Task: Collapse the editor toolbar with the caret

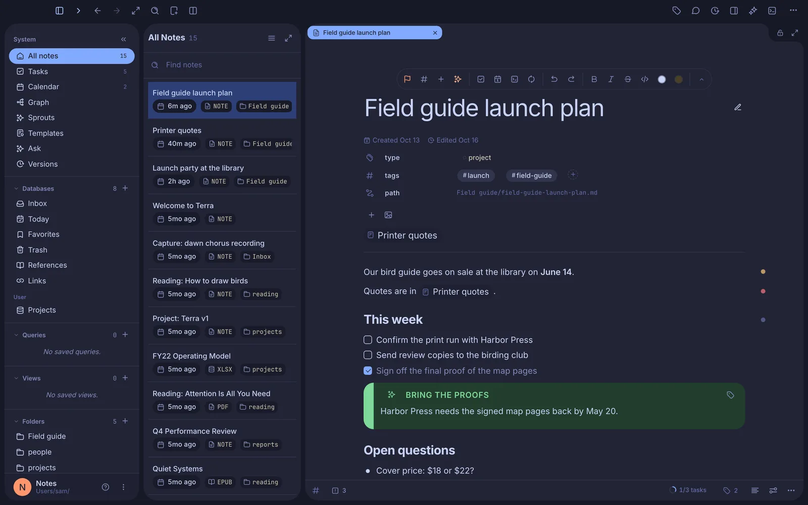Action: point(701,79)
